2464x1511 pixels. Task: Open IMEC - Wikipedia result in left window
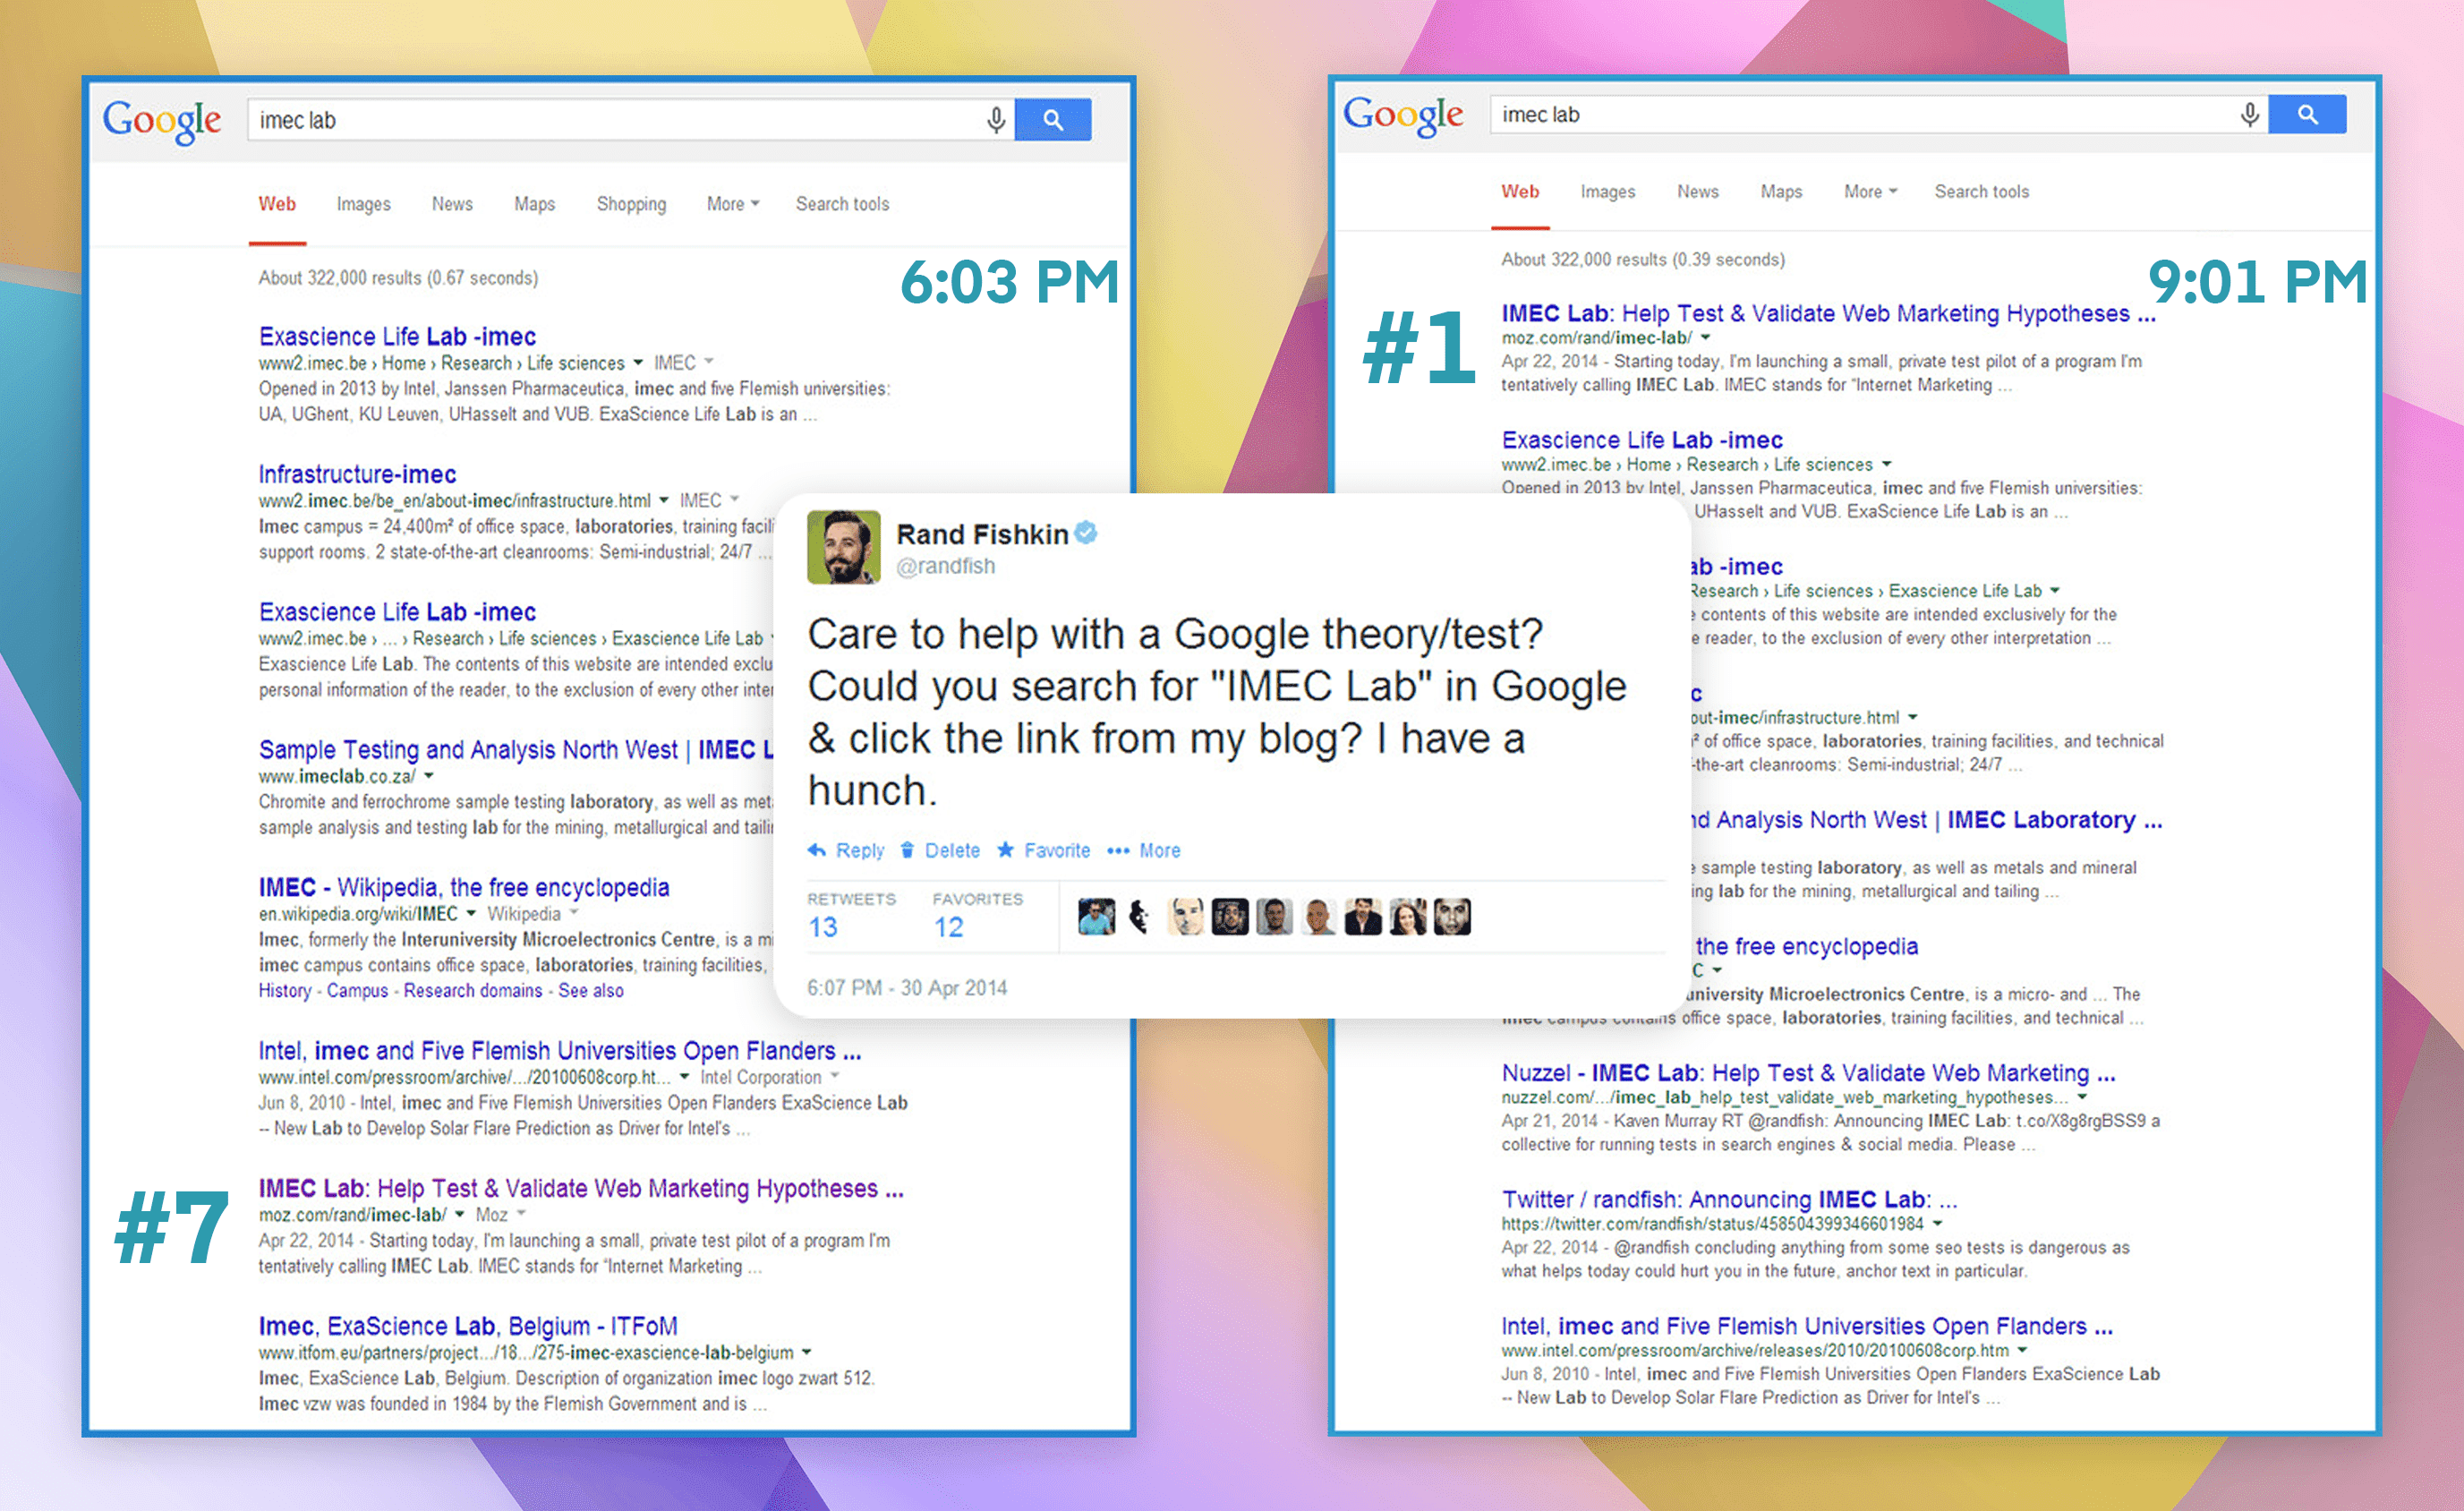(464, 887)
